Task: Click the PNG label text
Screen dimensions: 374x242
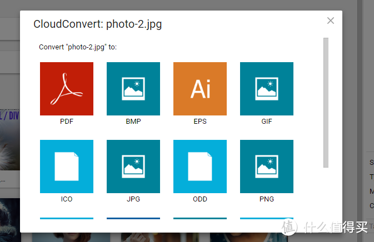Action: (267, 199)
